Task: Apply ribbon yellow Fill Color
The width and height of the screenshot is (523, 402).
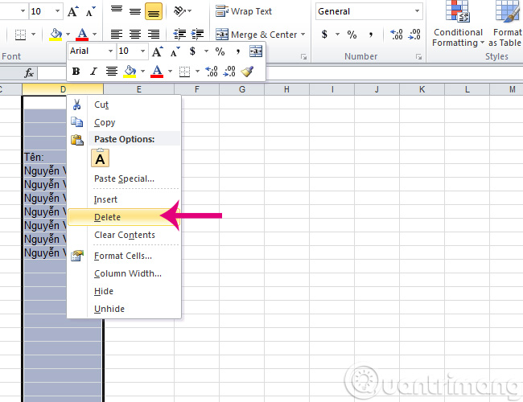Action: 56,35
